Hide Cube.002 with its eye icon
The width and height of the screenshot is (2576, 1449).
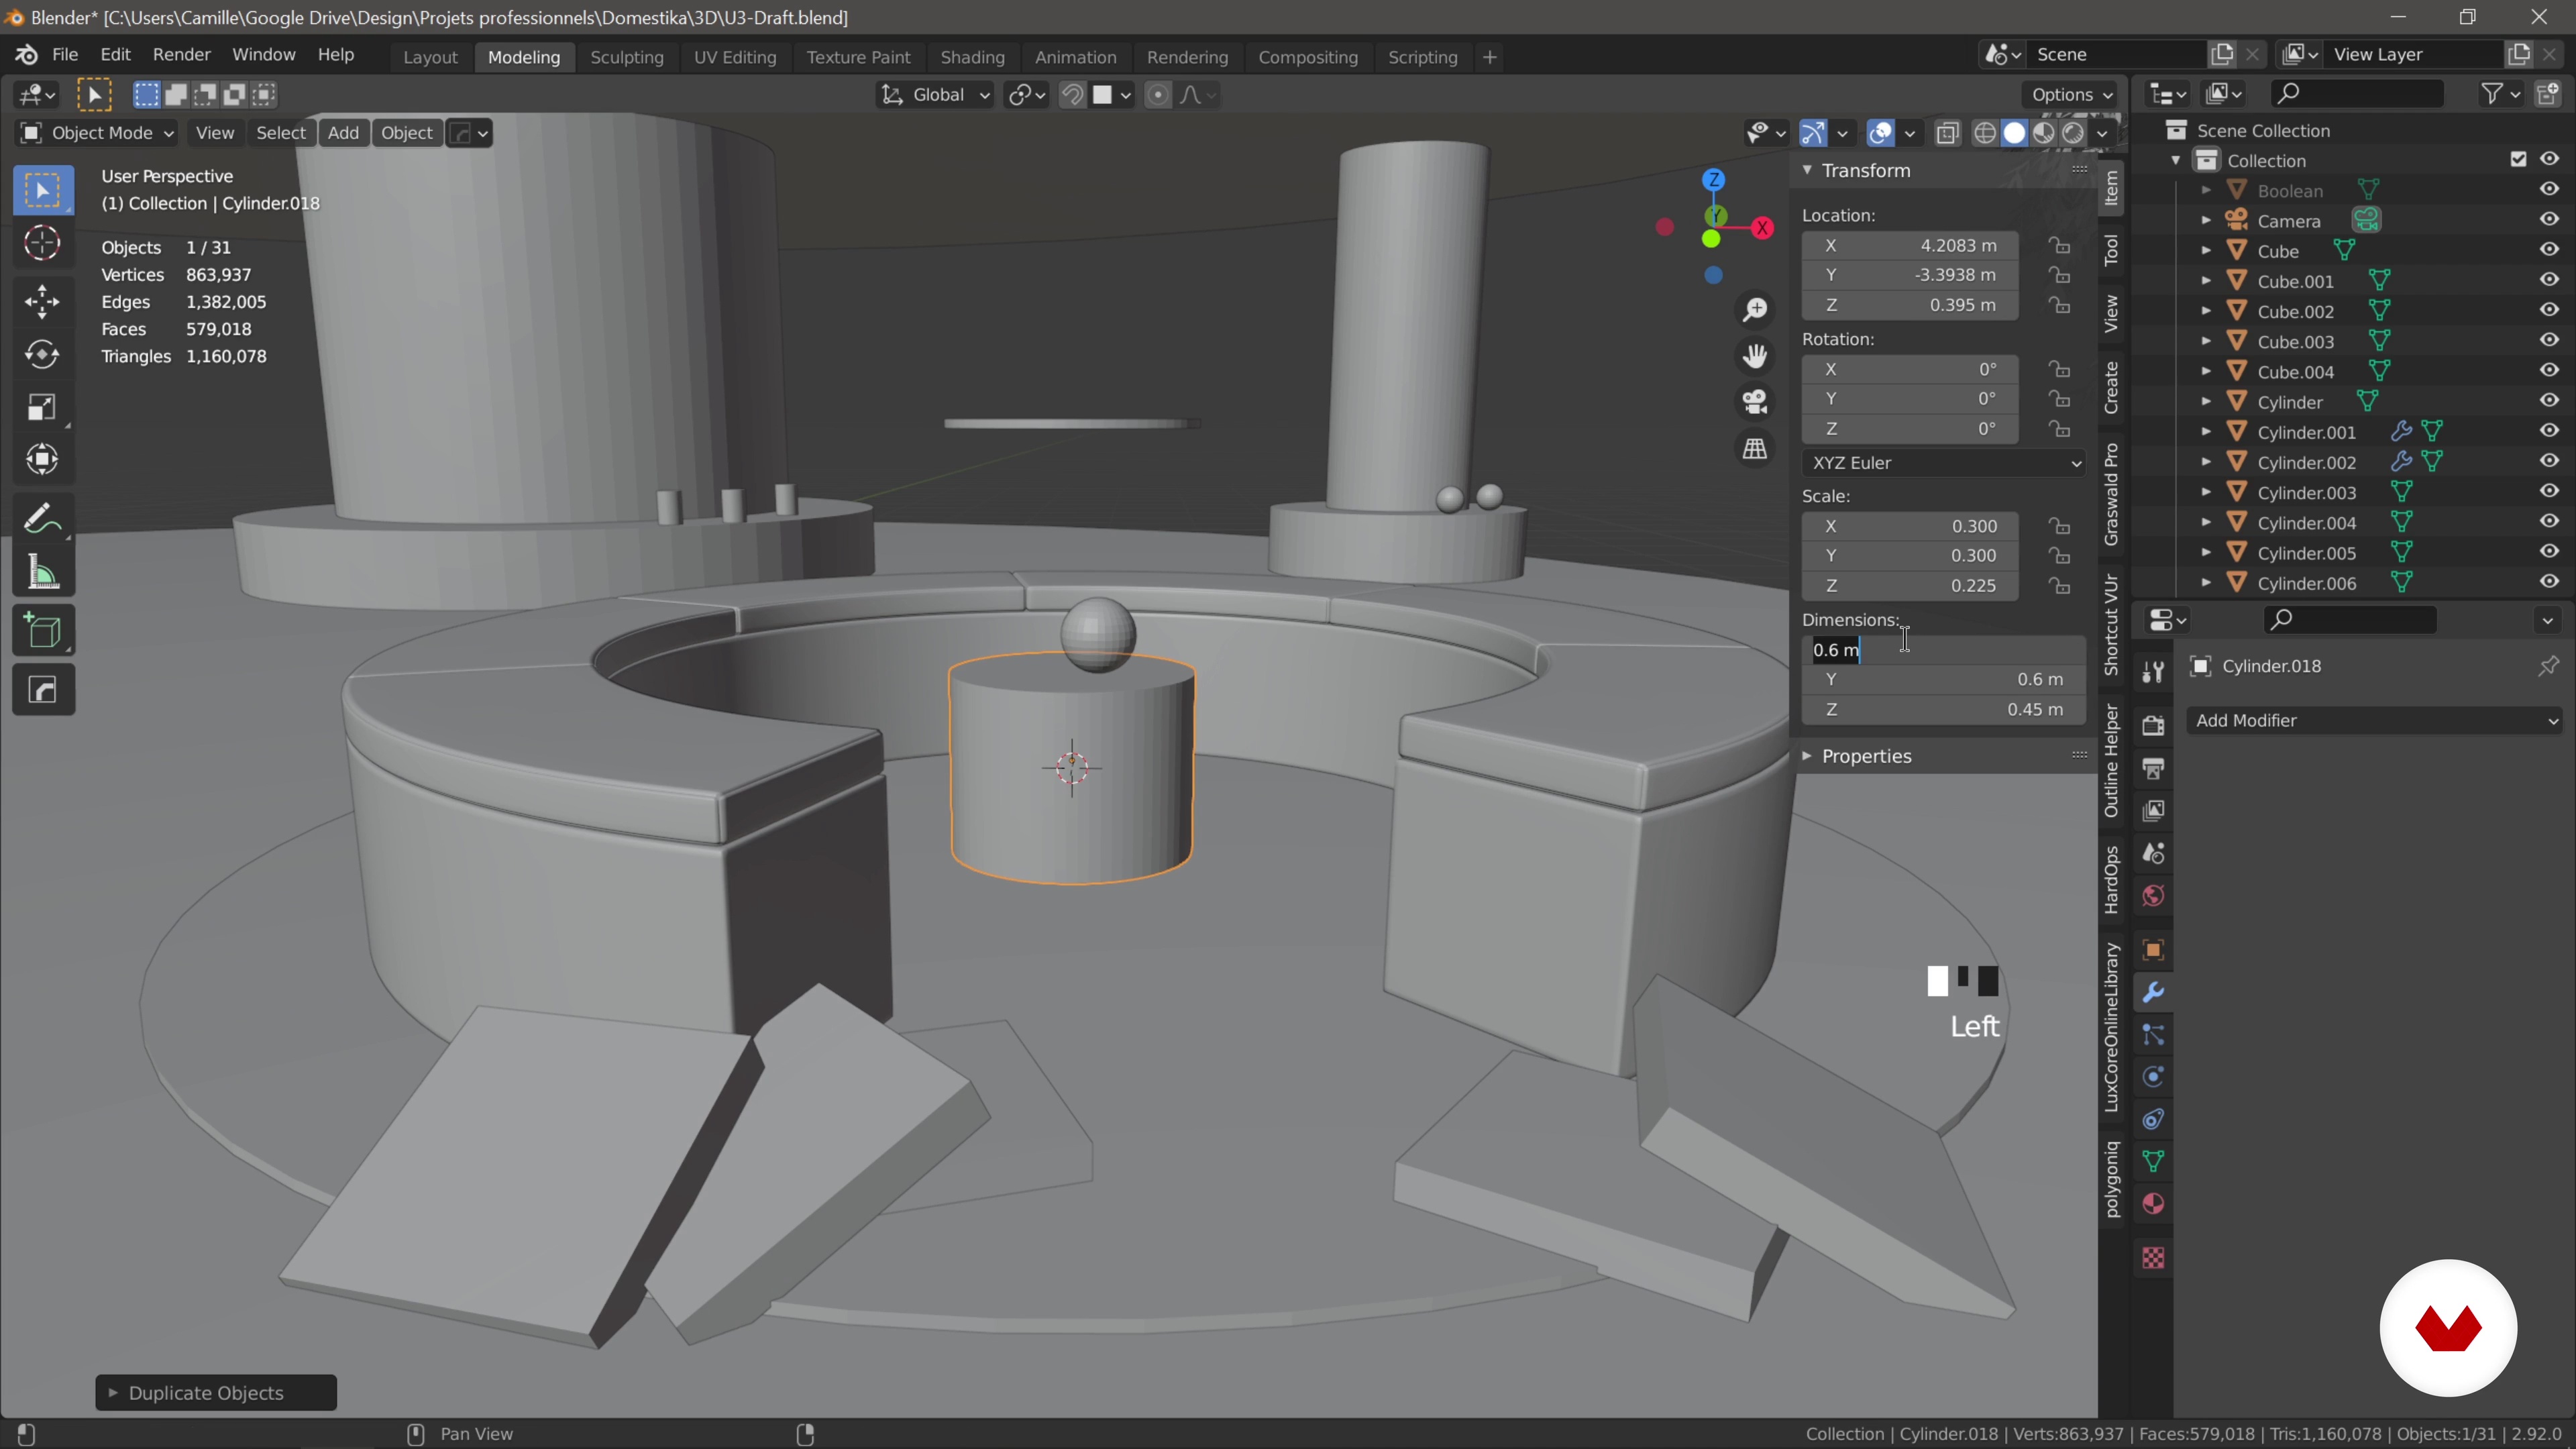2549,311
